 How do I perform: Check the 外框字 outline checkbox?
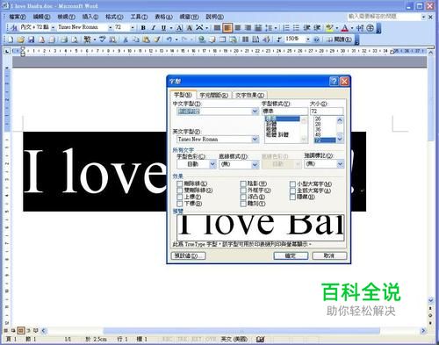[x=243, y=190]
